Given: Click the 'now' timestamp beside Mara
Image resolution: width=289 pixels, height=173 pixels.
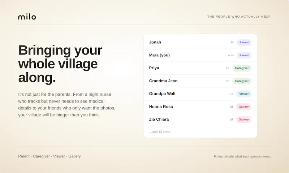Looking at the screenshot, I should [x=231, y=55].
